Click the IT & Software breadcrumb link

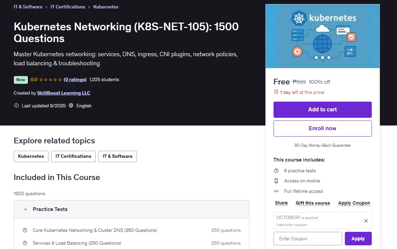coord(28,7)
